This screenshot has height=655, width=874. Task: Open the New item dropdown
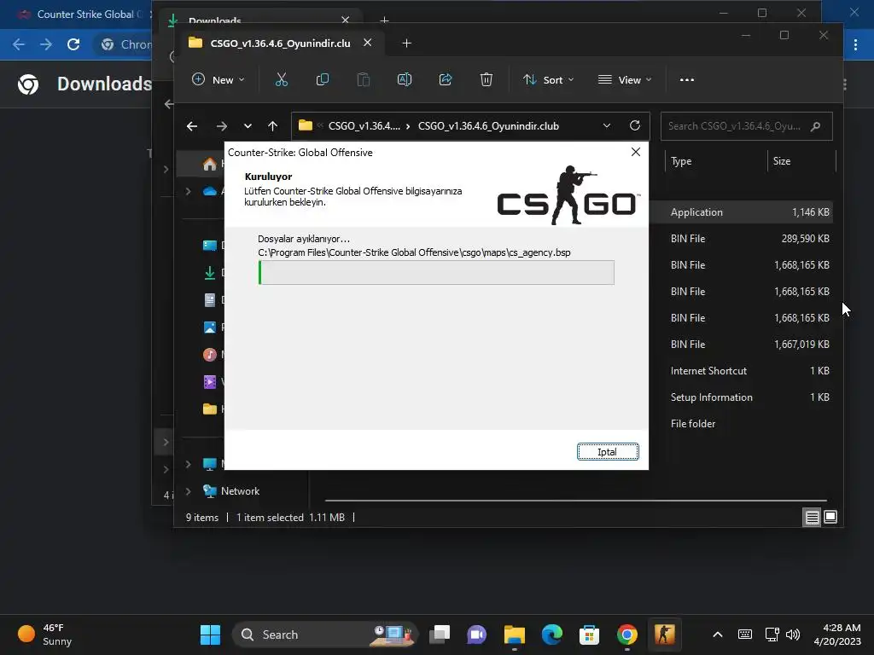[x=218, y=79]
